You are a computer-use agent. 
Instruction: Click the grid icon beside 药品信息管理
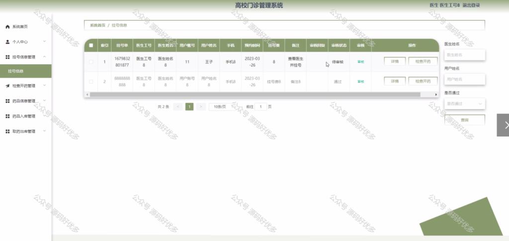(x=7, y=101)
